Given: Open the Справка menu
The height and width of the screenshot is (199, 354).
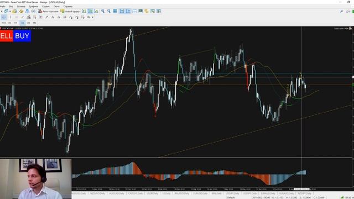Looking at the screenshot, I should pyautogui.click(x=68, y=6).
